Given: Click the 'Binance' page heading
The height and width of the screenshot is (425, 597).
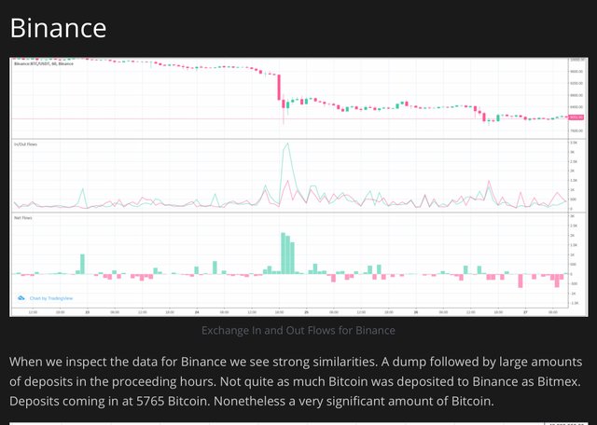Looking at the screenshot, I should (x=58, y=27).
